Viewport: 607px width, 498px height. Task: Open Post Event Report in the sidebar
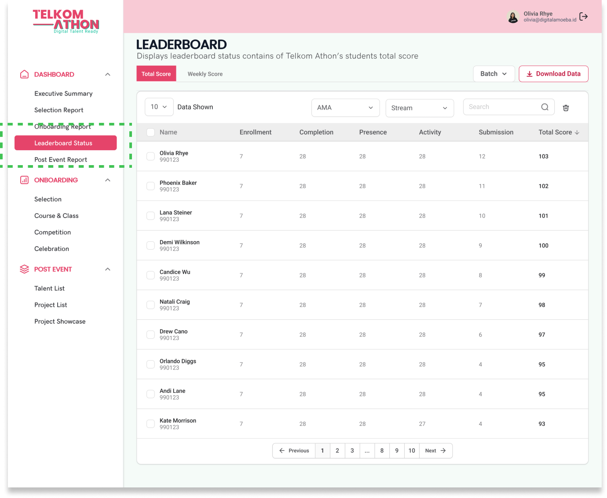pos(61,160)
